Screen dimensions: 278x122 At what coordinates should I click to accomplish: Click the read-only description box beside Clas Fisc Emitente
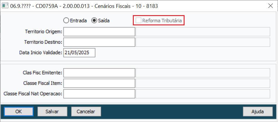[203, 73]
